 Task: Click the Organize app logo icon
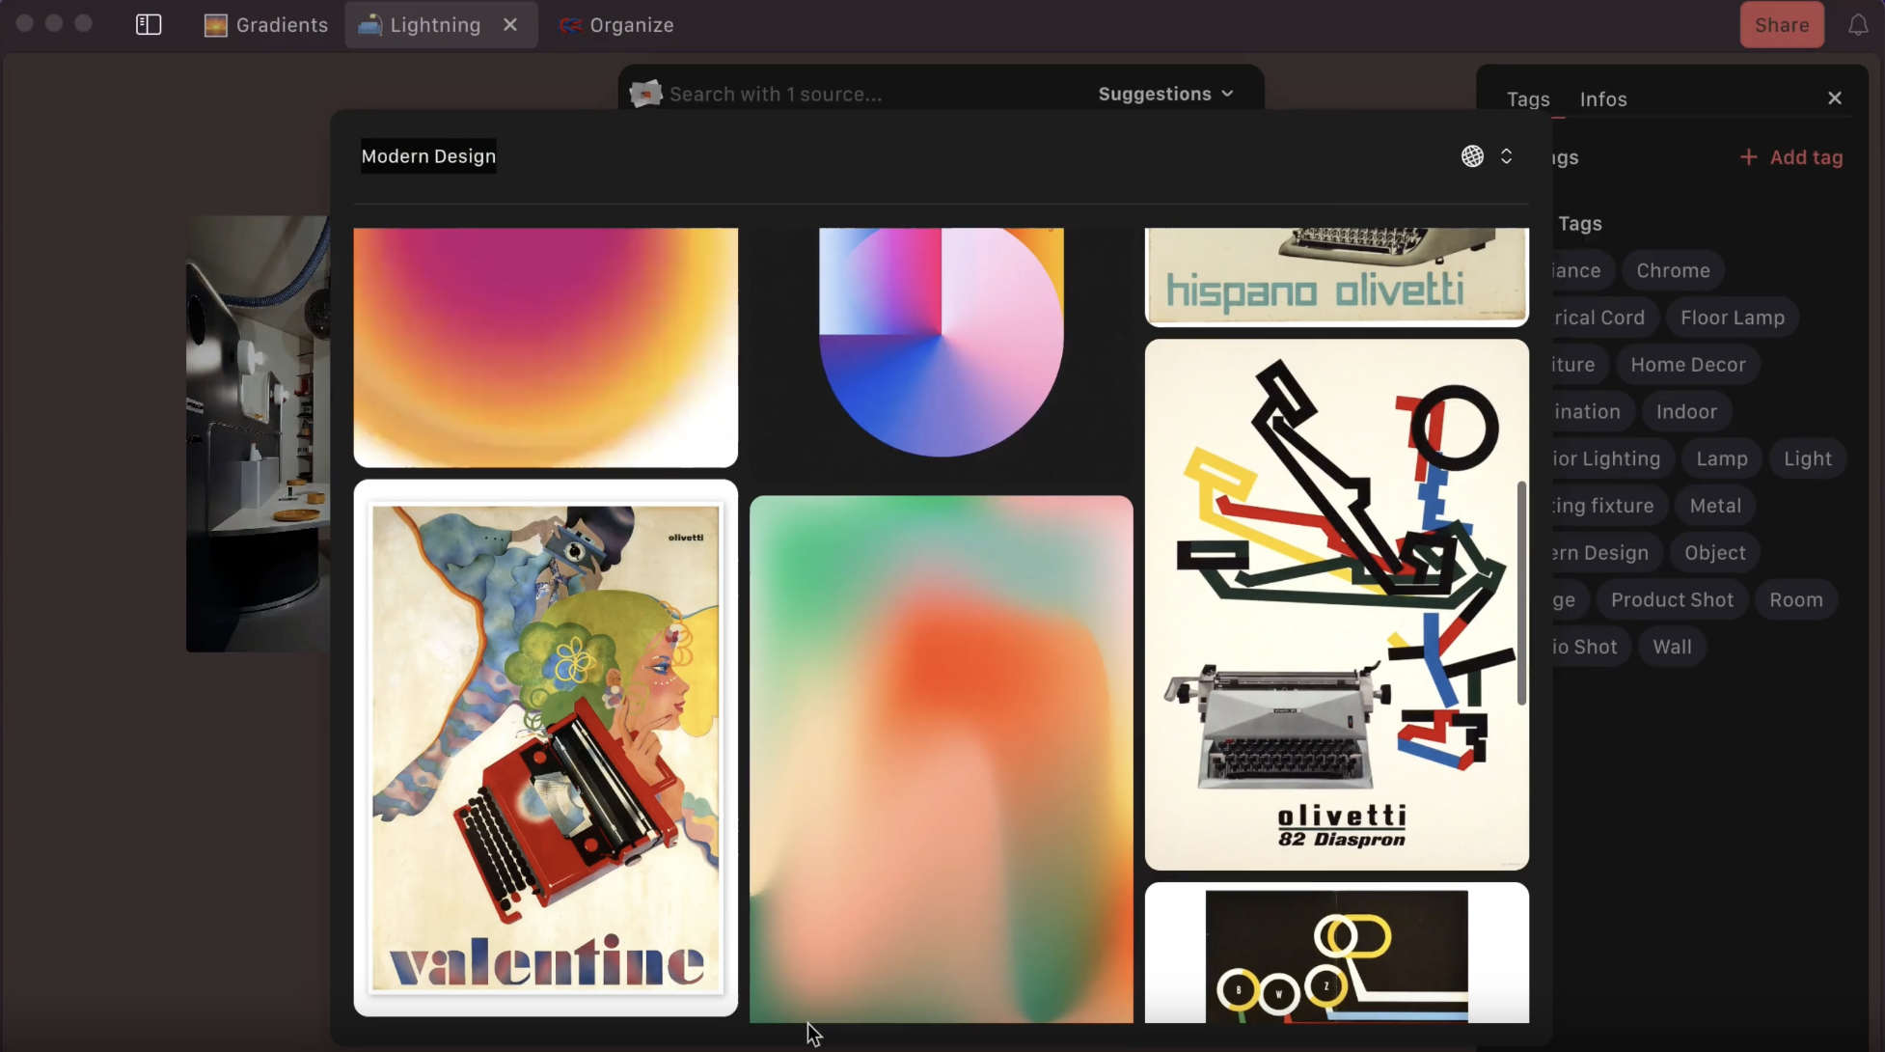click(570, 25)
